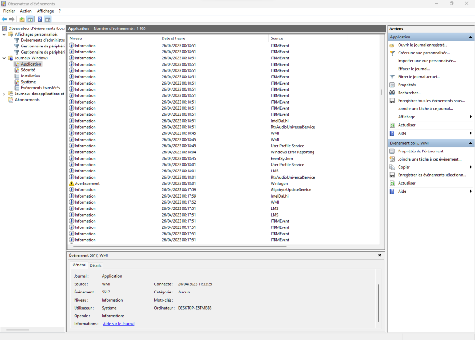
Task: Click the funnel icon for Filtrer le journal actuel
Action: coord(392,76)
